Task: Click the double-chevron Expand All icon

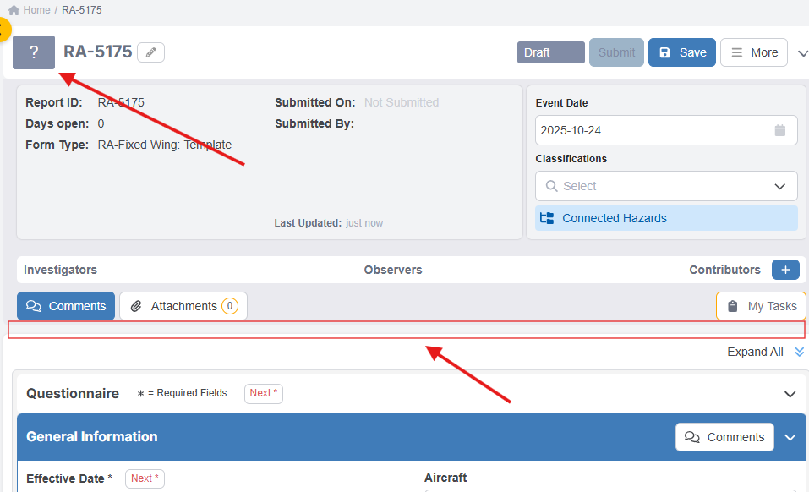Action: coord(799,353)
